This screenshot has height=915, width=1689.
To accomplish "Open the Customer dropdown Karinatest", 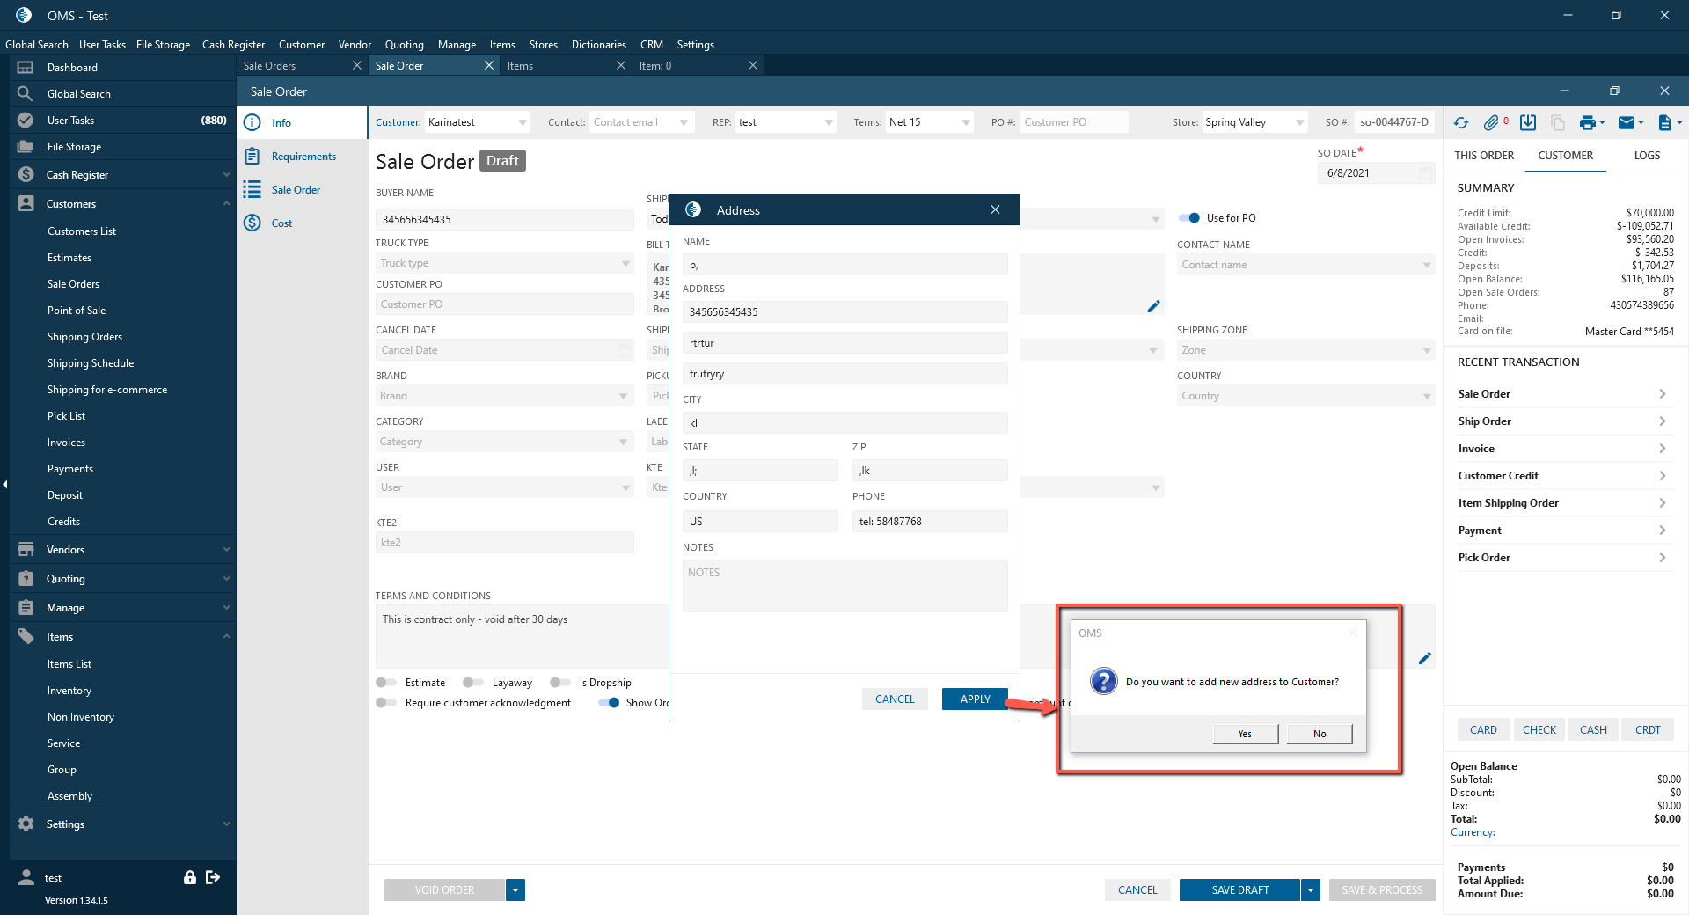I will pos(523,123).
